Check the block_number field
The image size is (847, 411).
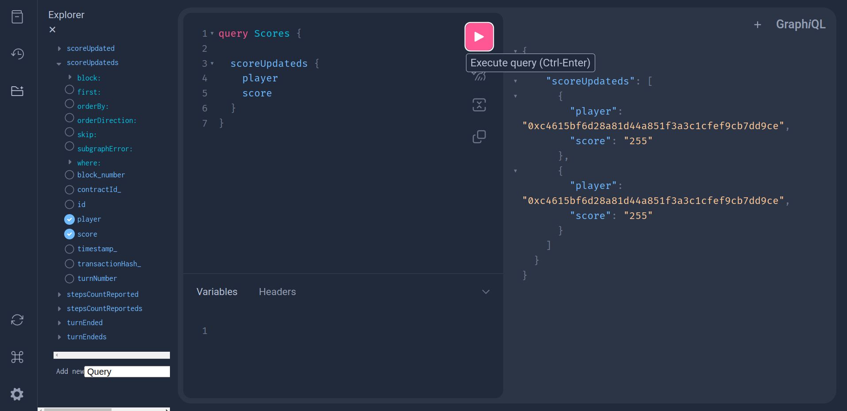69,175
